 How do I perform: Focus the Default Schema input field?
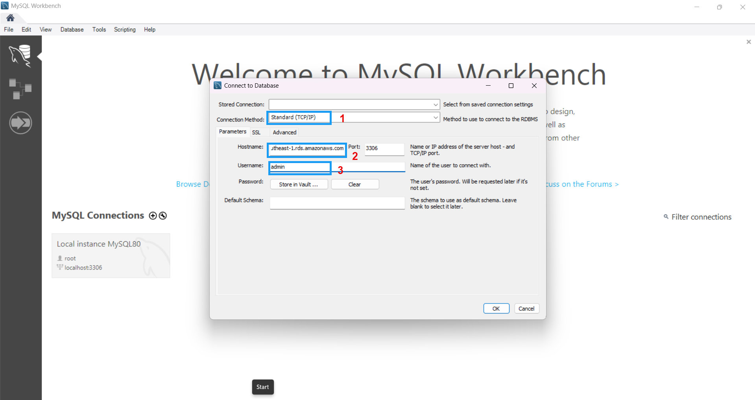[337, 203]
